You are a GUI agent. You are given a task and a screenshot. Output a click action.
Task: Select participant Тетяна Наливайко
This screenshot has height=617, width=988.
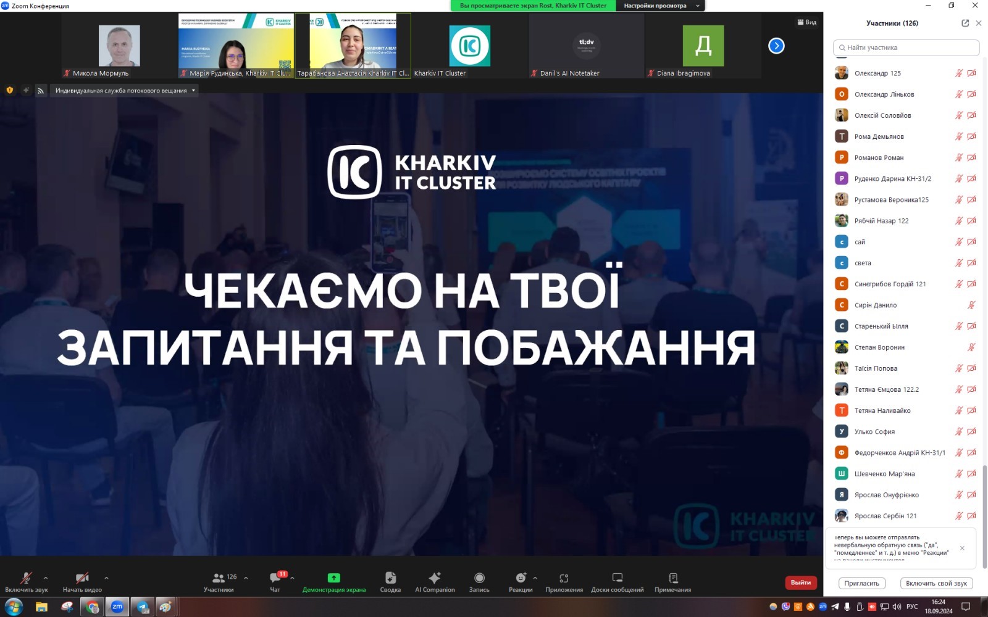pyautogui.click(x=906, y=410)
